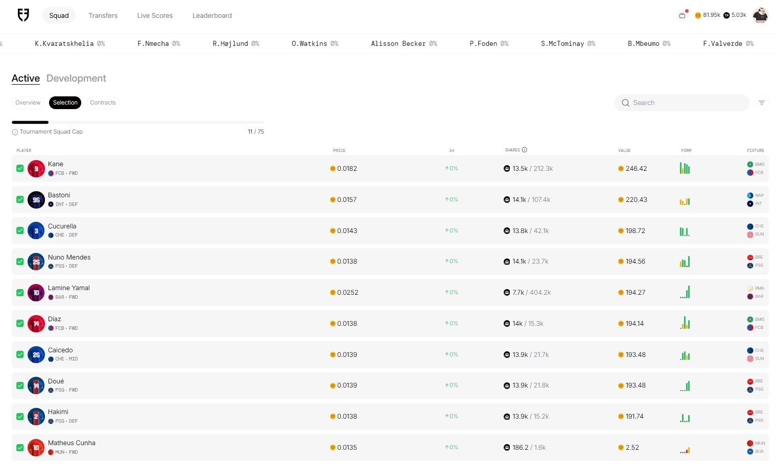Switch to the Development tab

pyautogui.click(x=76, y=79)
